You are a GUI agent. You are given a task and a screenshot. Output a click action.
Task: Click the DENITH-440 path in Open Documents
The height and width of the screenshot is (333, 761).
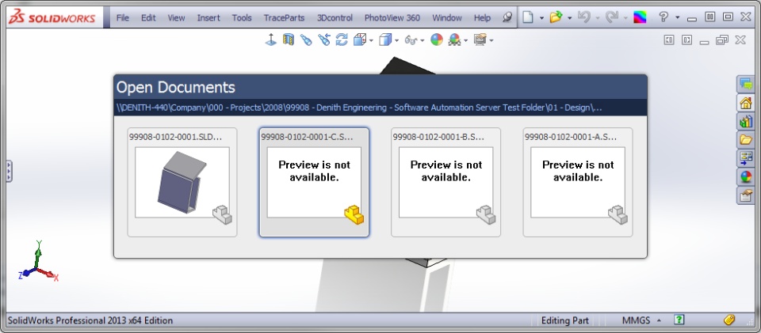point(360,108)
